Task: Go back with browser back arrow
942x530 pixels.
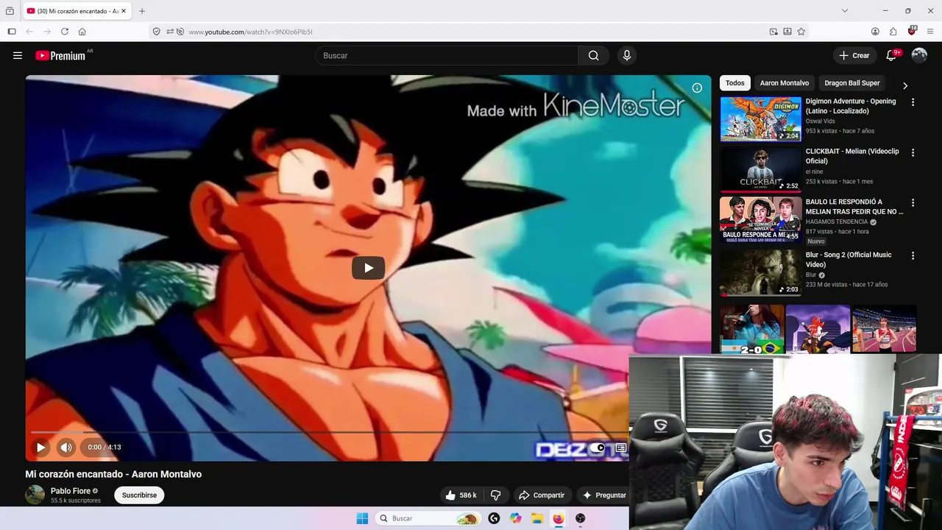Action: (x=29, y=32)
